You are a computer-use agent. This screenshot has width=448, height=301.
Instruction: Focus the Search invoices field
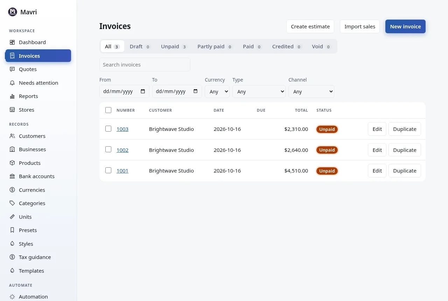point(145,65)
